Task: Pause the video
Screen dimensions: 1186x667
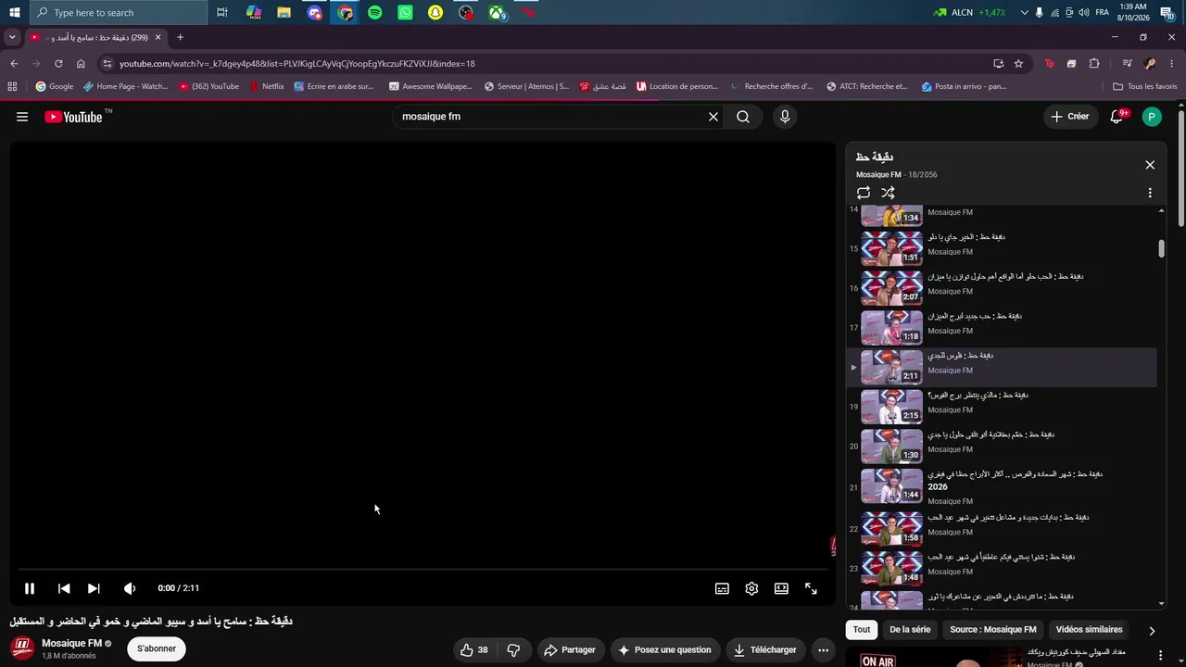Action: [30, 588]
